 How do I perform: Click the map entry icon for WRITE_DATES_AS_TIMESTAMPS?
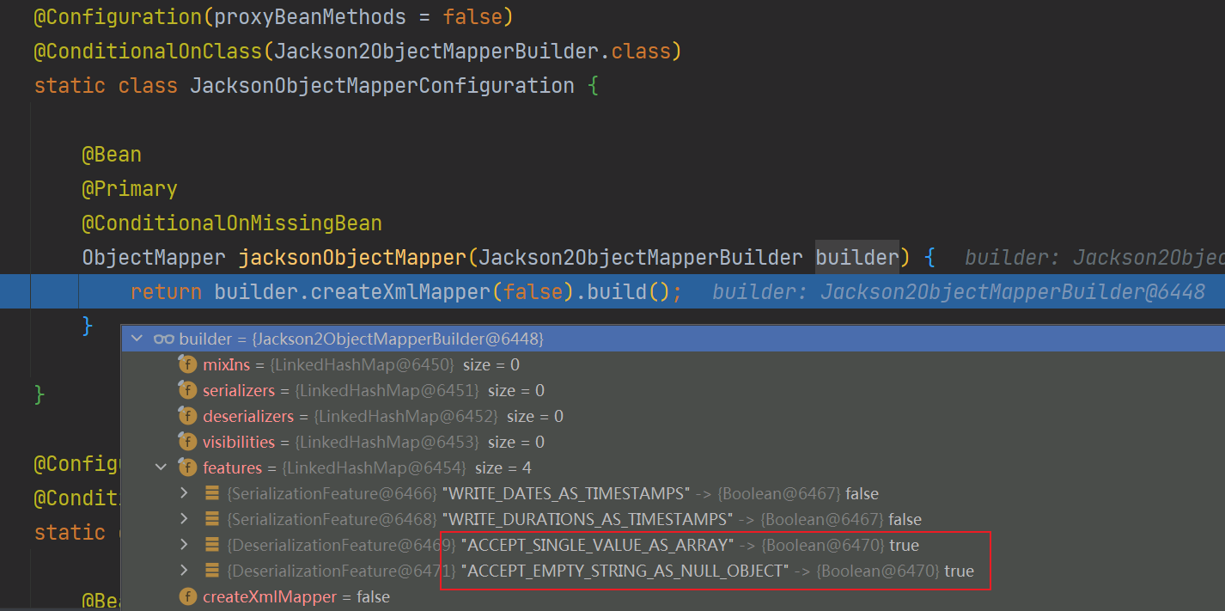click(211, 493)
